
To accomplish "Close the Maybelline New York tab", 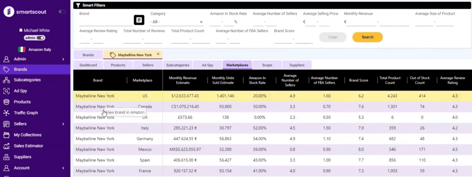I will 158,54.
